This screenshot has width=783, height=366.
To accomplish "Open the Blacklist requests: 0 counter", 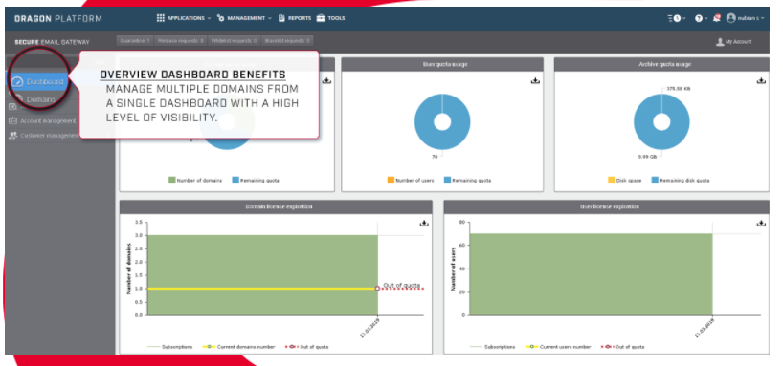I will tap(287, 41).
